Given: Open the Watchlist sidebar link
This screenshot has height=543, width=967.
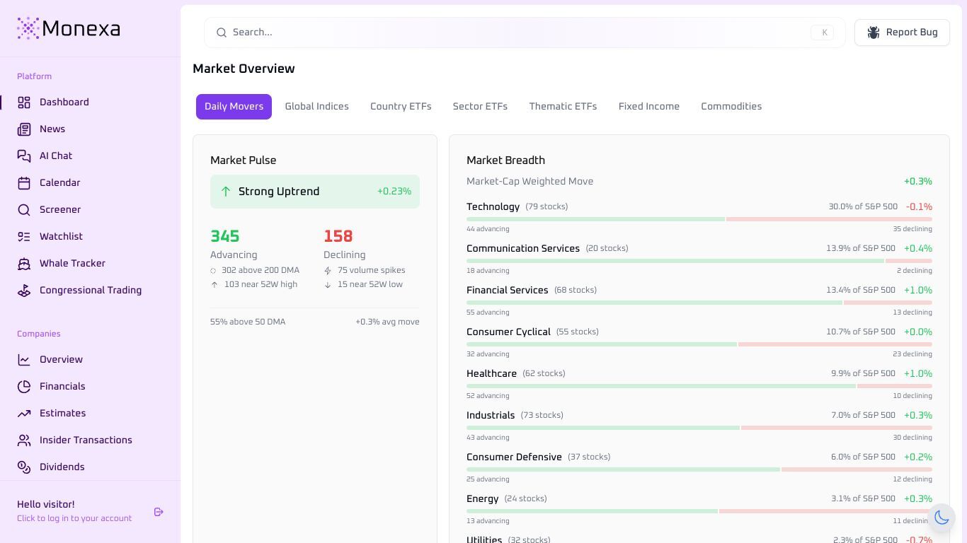Looking at the screenshot, I should click(x=61, y=237).
